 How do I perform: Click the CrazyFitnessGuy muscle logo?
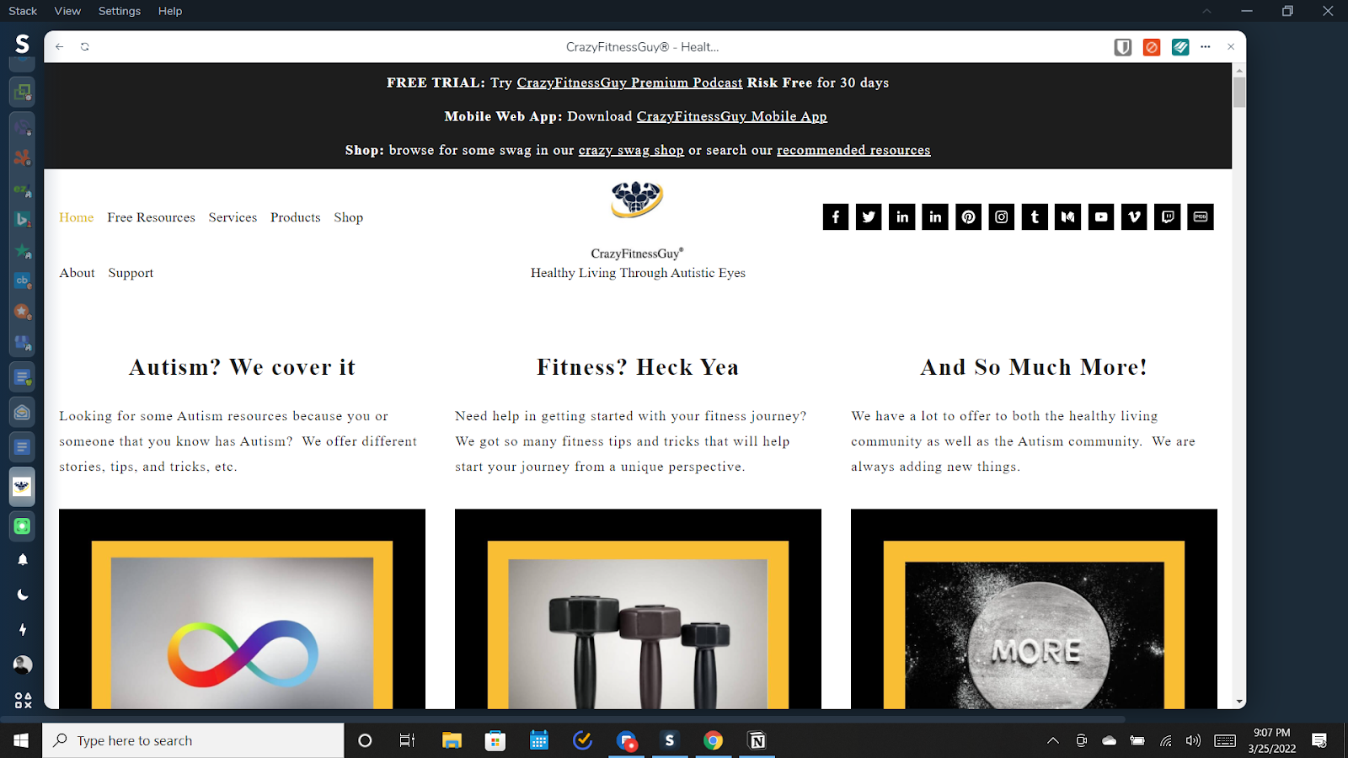(637, 200)
